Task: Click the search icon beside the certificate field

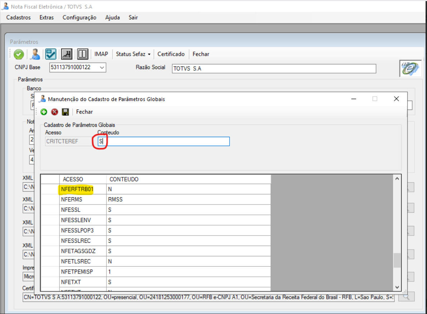Action: [406, 297]
